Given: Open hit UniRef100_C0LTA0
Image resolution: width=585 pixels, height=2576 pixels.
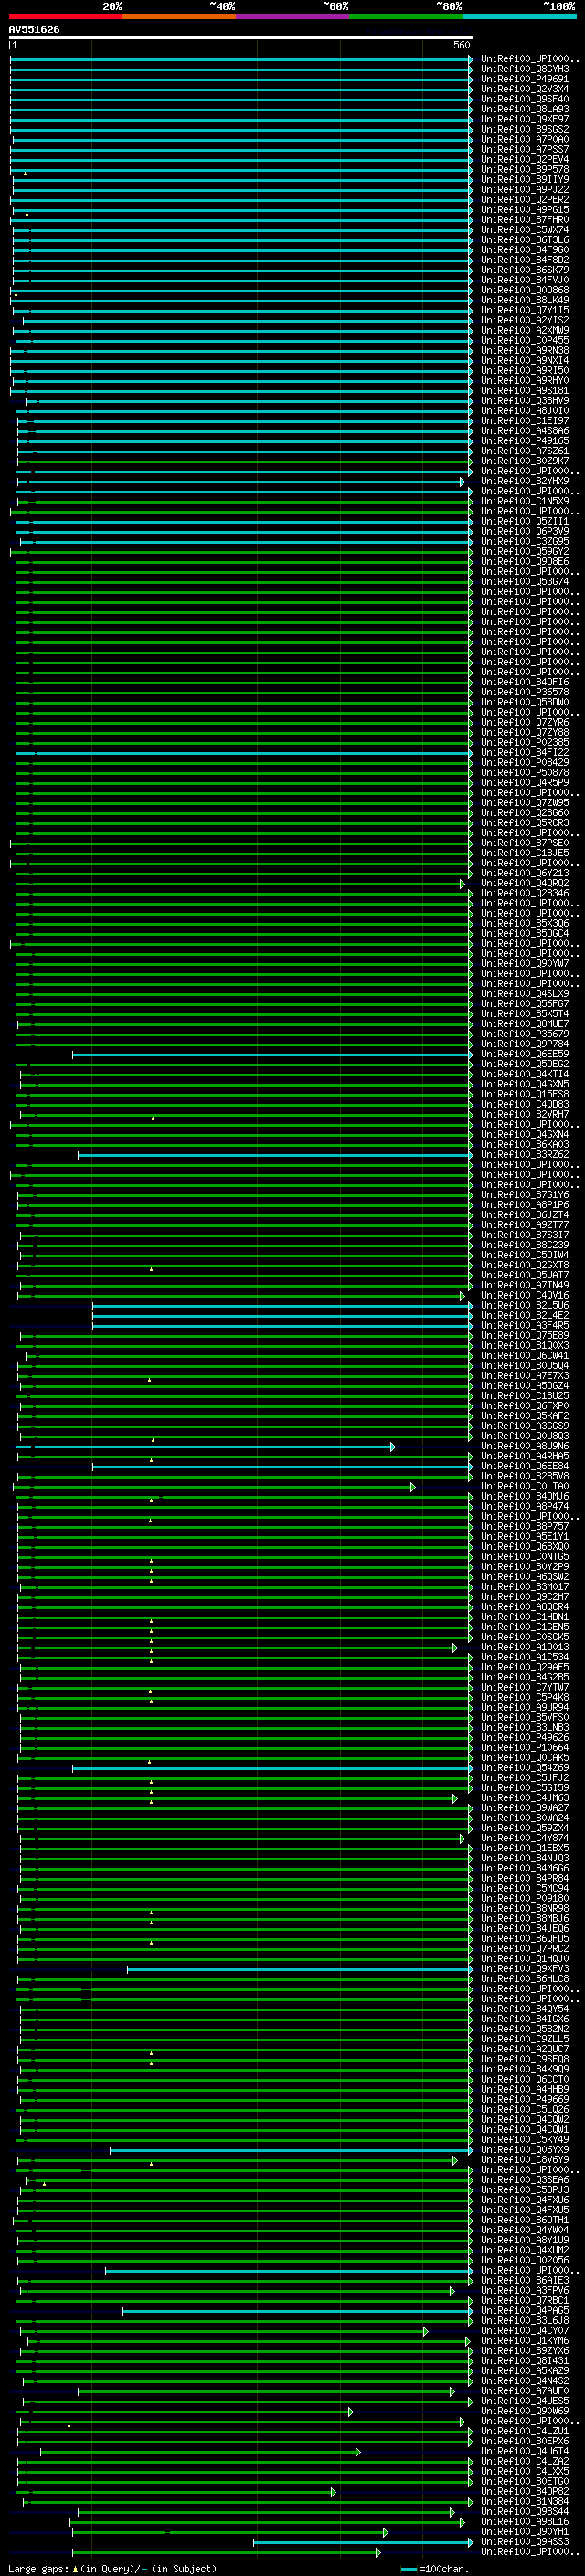Looking at the screenshot, I should pyautogui.click(x=525, y=1486).
